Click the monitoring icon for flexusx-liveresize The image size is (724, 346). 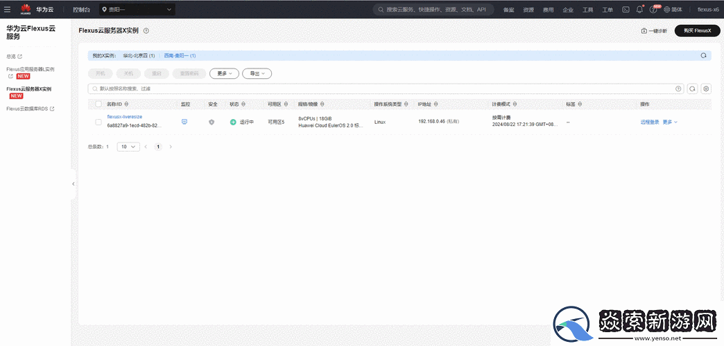184,122
